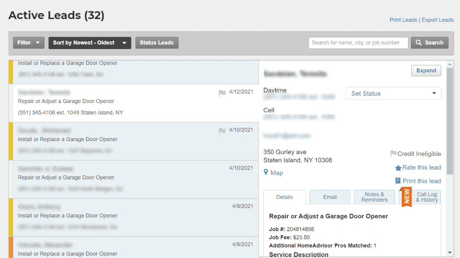
Task: Click Job # 204814898
Action: pos(291,229)
